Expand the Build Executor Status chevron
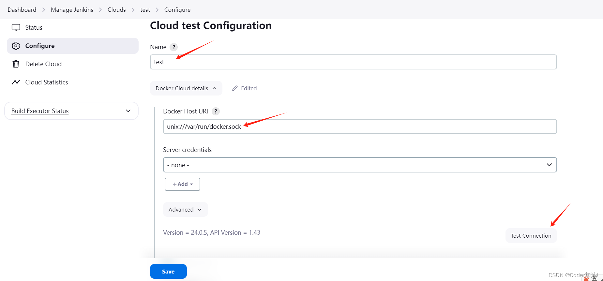The image size is (603, 281). (128, 111)
